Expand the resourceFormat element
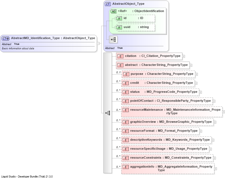Image resolution: width=225 pixels, height=178 pixels. 201,131
